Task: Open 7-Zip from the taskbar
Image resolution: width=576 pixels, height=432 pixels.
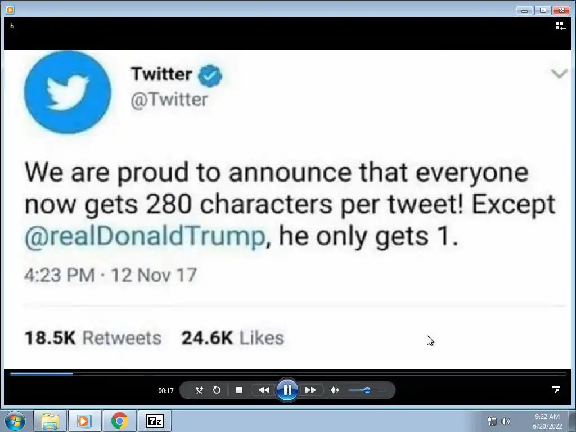Action: 154,421
